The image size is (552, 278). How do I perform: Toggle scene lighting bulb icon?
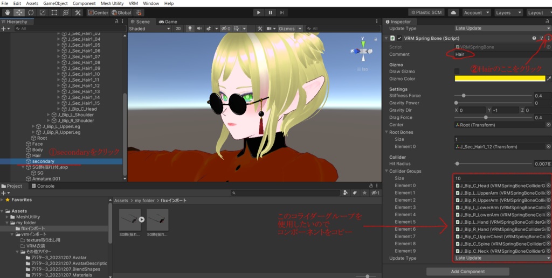point(190,28)
